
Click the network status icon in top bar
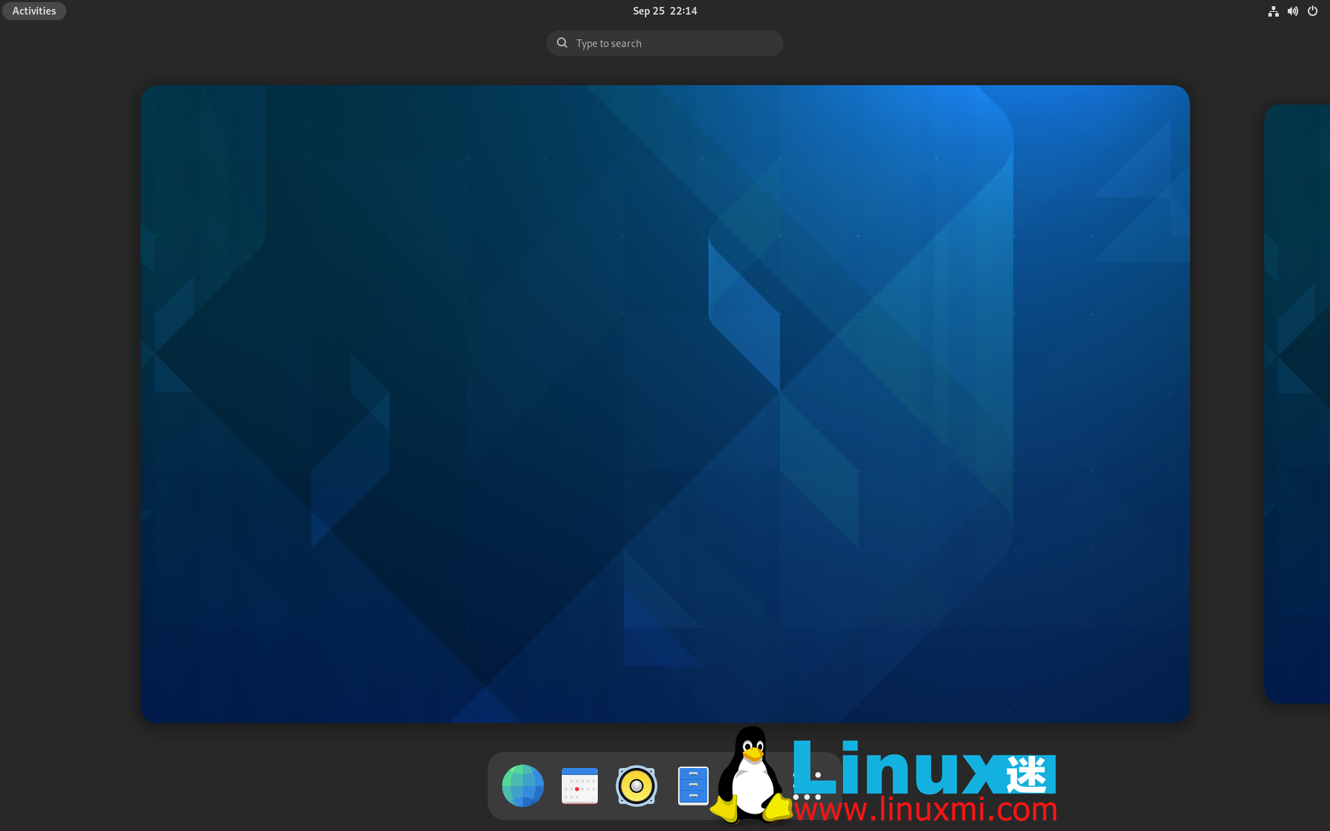pyautogui.click(x=1273, y=11)
